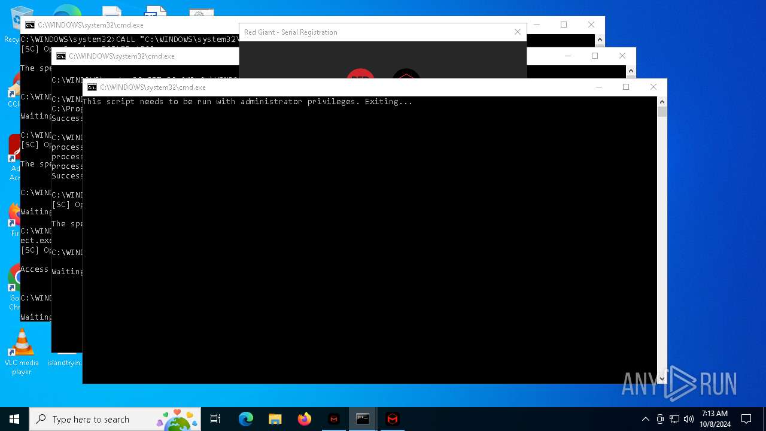Image resolution: width=766 pixels, height=431 pixels.
Task: Launch Firefox from taskbar
Action: coord(305,419)
